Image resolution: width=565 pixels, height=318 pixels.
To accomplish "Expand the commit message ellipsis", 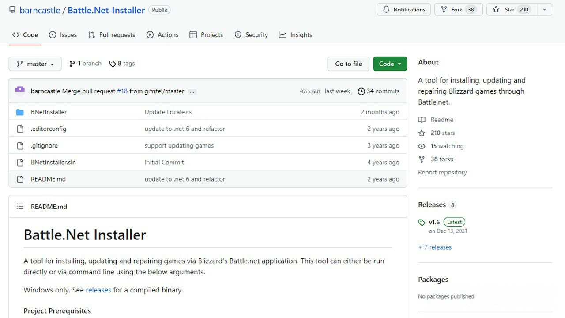I will (x=192, y=91).
